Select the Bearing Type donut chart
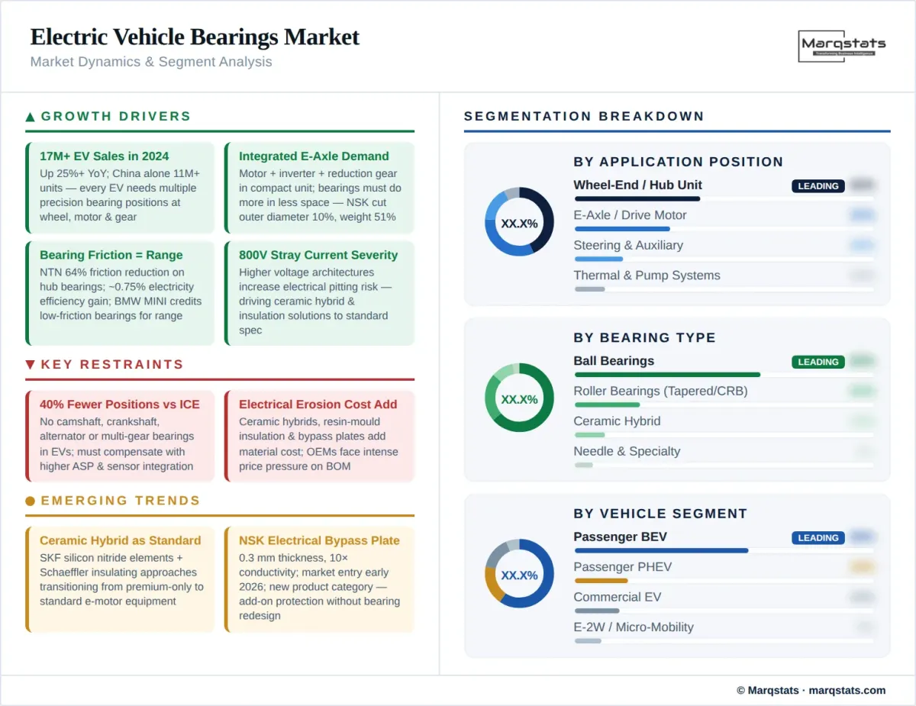The image size is (916, 706). 519,398
